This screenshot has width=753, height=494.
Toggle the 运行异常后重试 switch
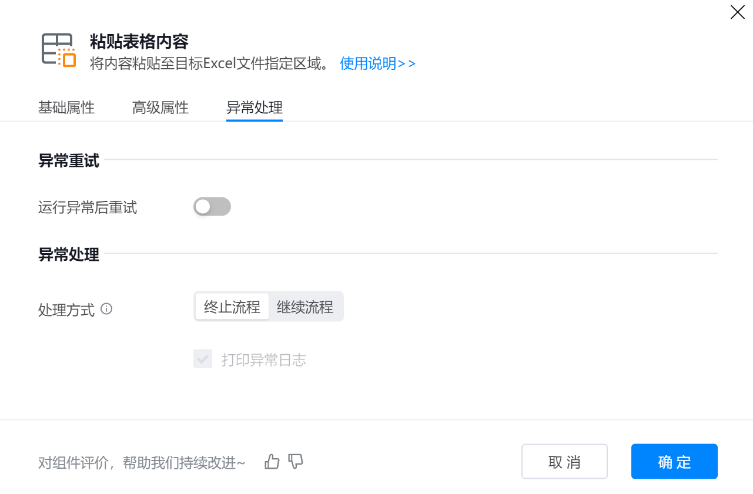(x=212, y=207)
